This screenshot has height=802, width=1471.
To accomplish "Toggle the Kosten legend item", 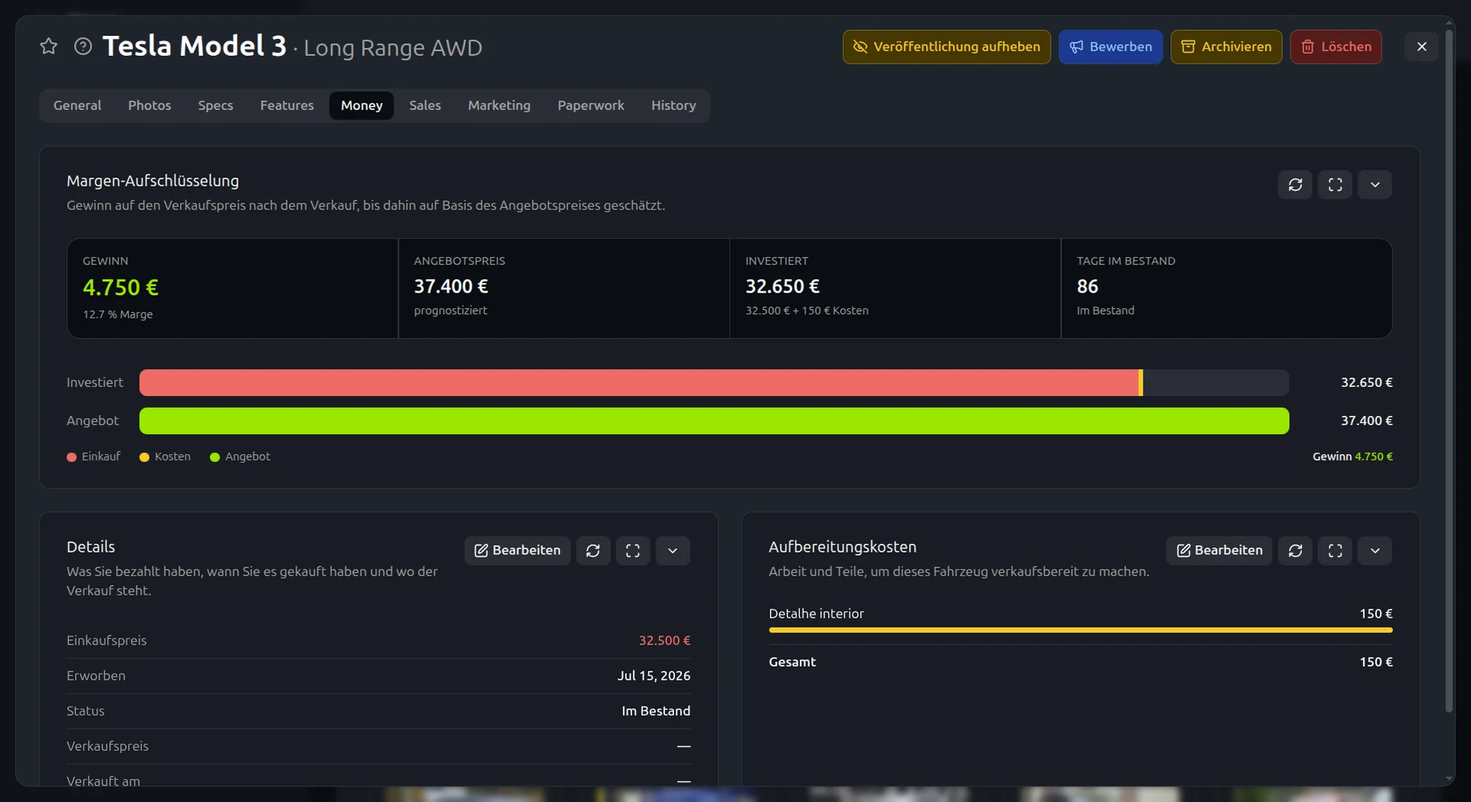I will point(165,456).
